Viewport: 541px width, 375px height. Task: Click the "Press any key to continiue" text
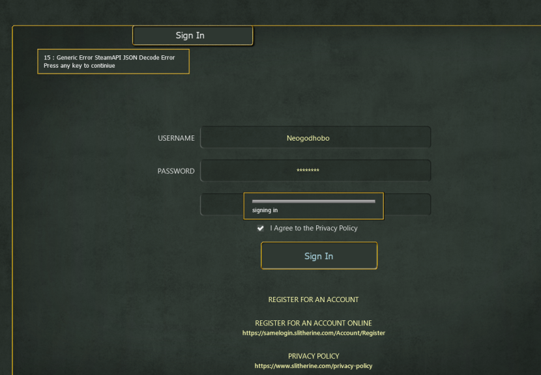pyautogui.click(x=79, y=66)
